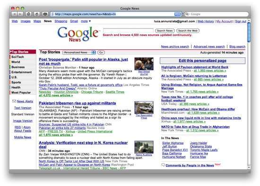The image size is (260, 186).
Task: Open the Mobile News link
Action: point(23,137)
